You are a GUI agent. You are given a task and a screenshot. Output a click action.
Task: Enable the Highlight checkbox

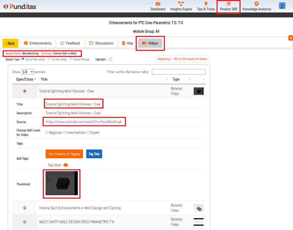111,59
